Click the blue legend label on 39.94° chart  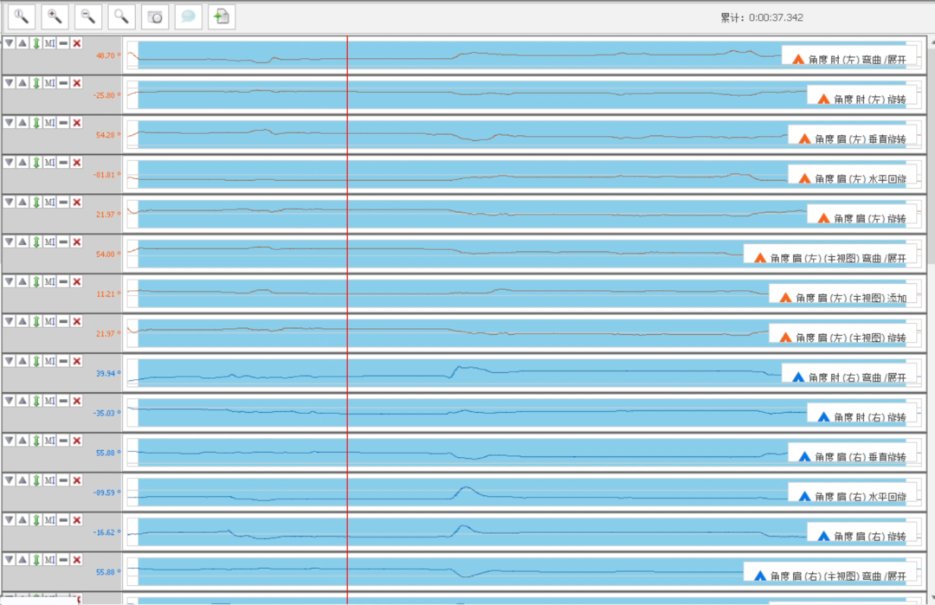click(848, 377)
